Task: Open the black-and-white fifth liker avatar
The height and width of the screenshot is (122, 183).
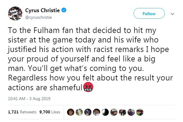Action: (x=105, y=112)
